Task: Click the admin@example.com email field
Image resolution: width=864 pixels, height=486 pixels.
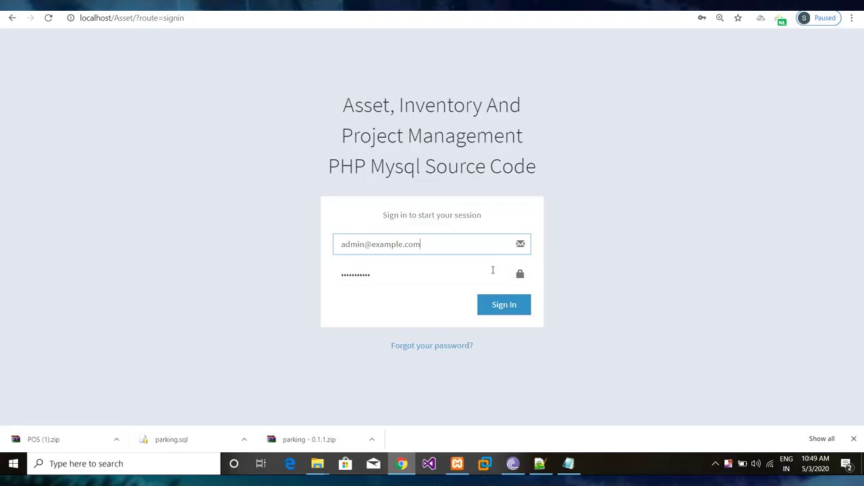Action: point(432,244)
